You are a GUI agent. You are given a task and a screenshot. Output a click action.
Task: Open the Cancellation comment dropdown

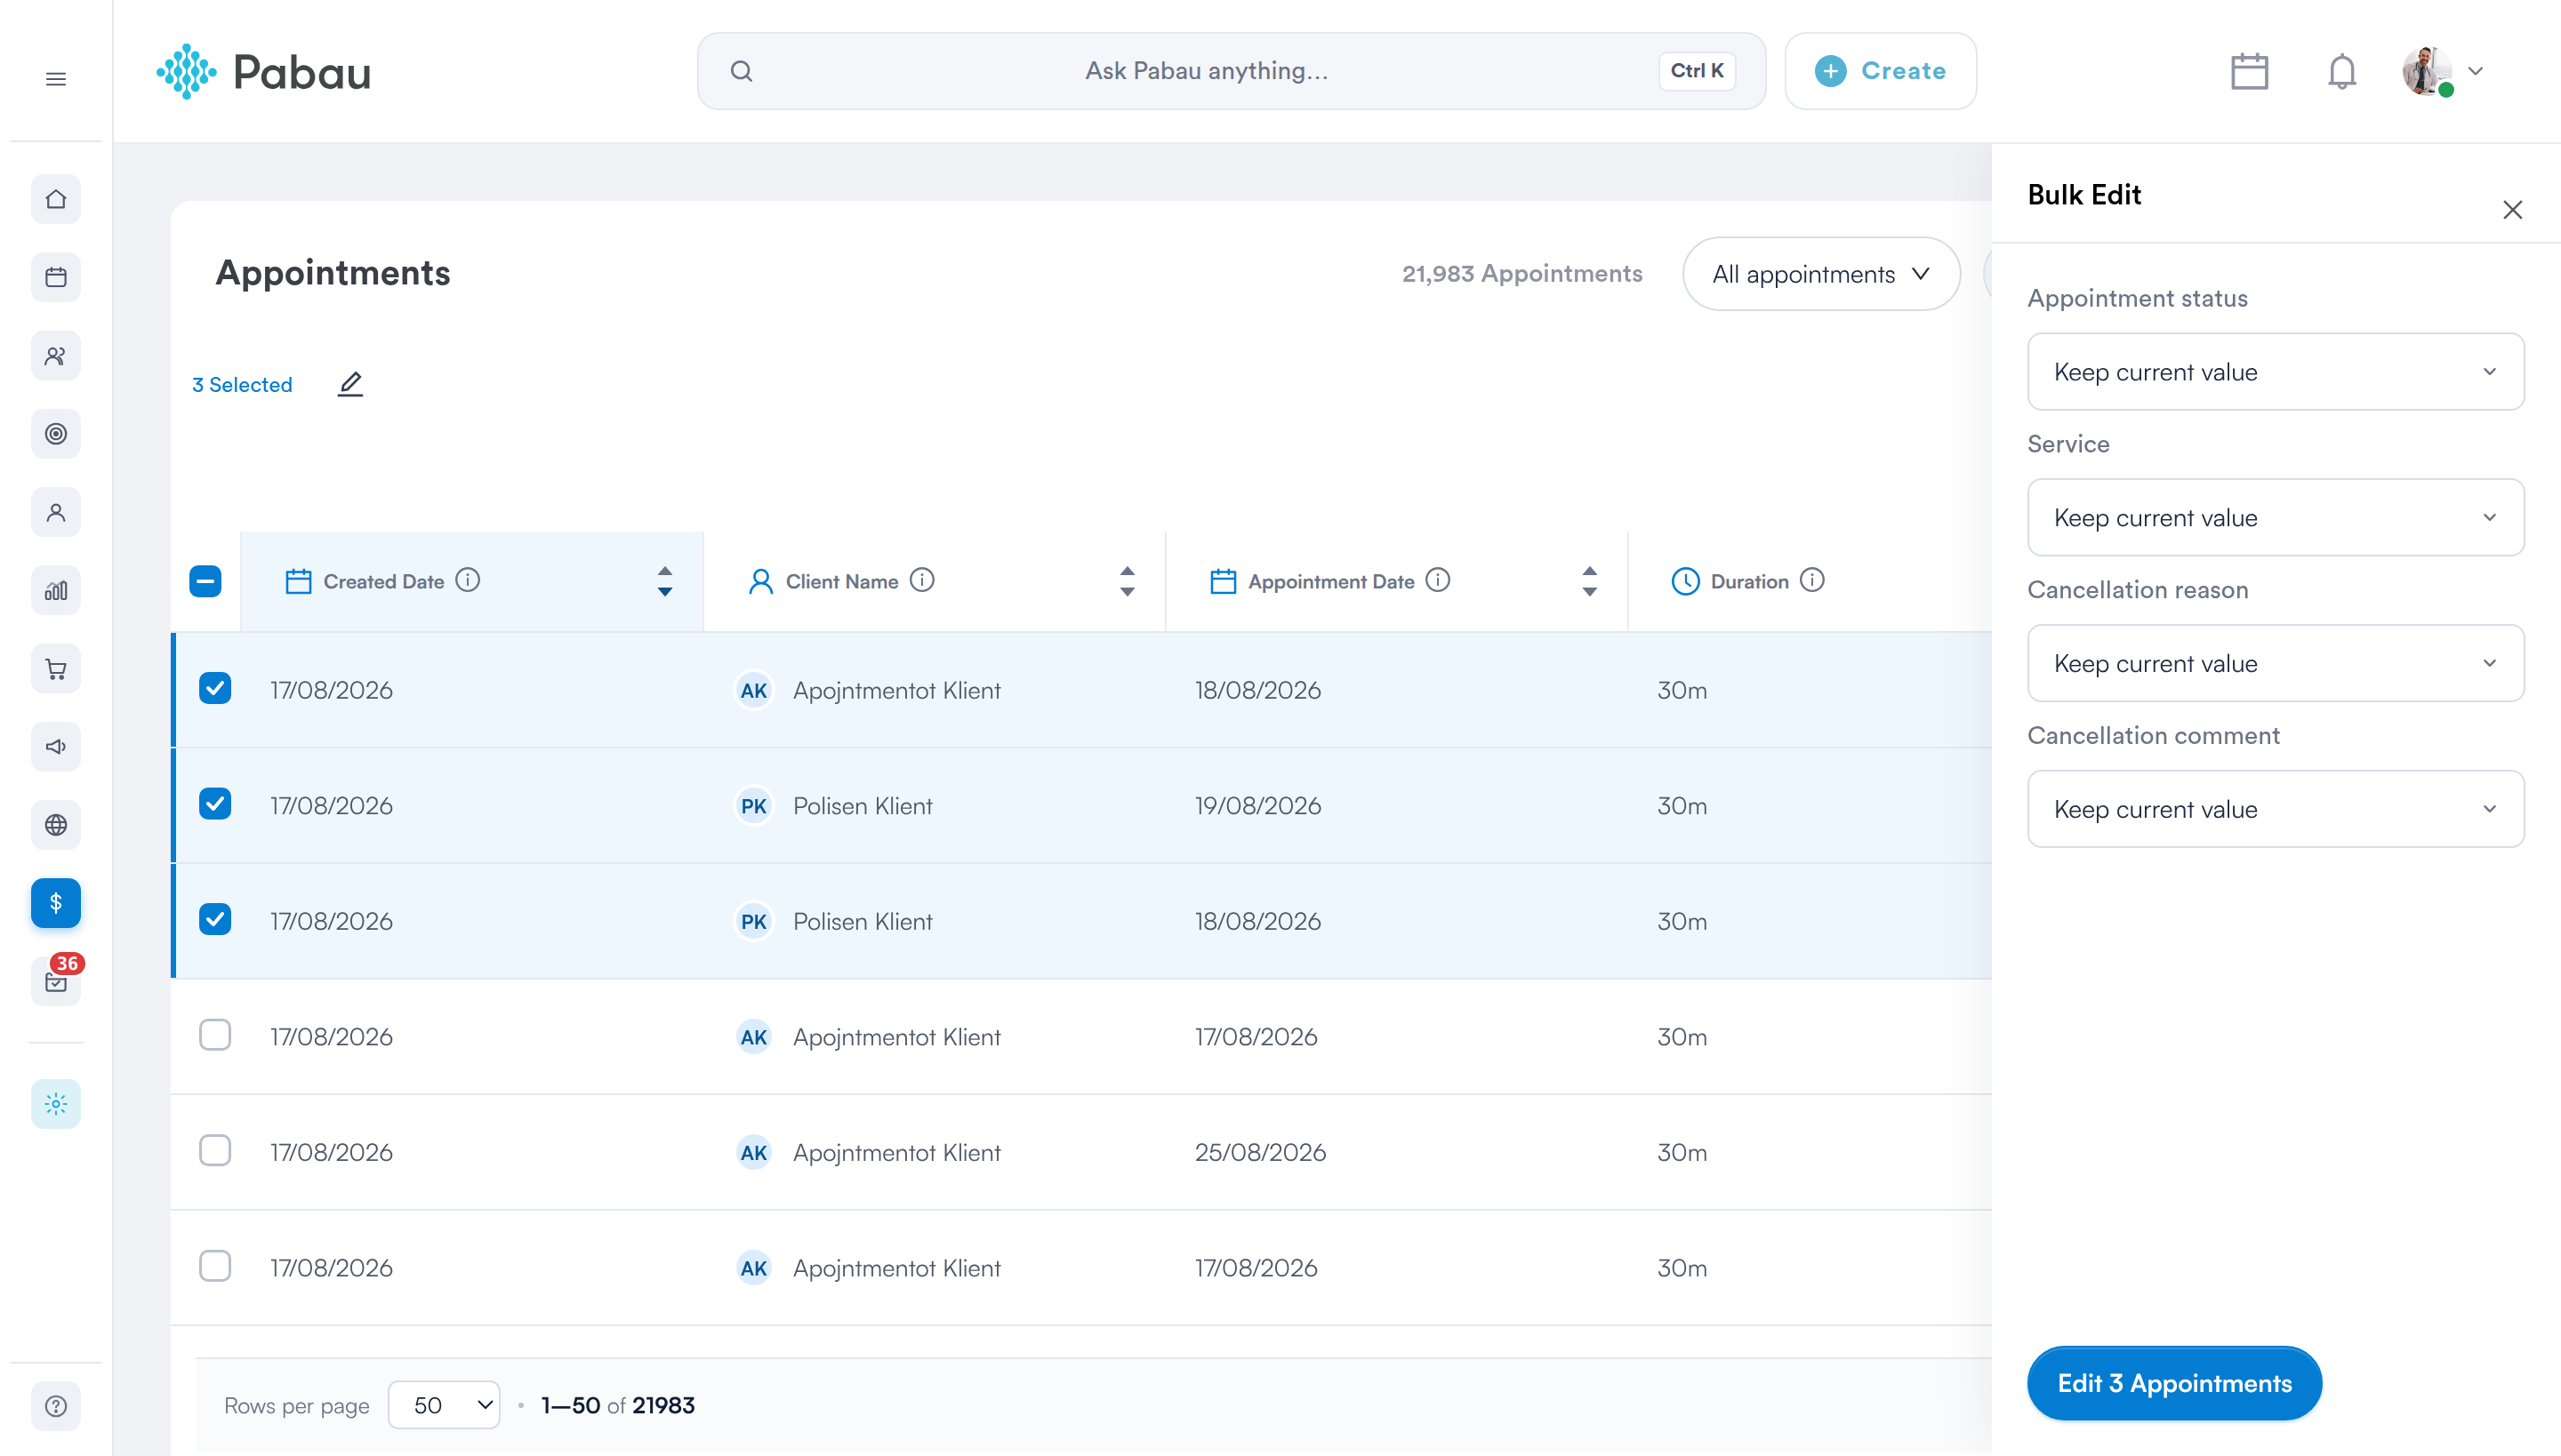point(2275,809)
